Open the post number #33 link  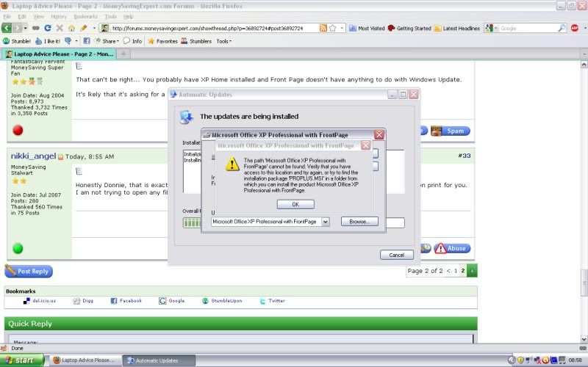pos(464,156)
